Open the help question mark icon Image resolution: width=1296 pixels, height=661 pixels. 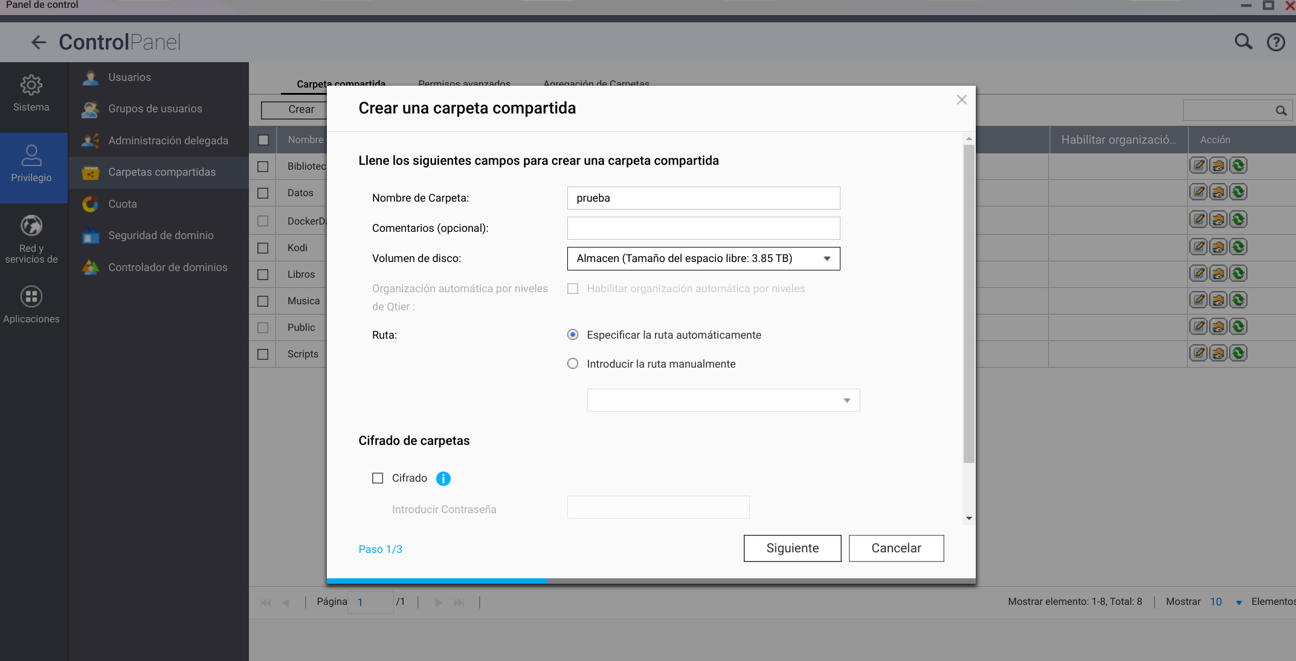[1275, 42]
